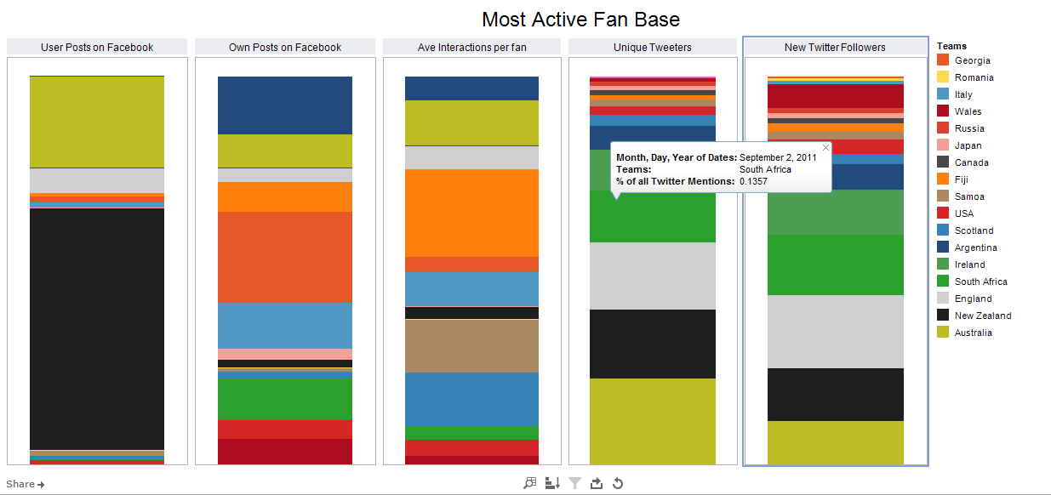Export the view with the download icon
The height and width of the screenshot is (495, 1051).
click(x=596, y=483)
